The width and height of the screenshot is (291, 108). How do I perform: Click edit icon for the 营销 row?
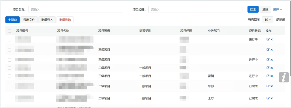[x=268, y=76]
